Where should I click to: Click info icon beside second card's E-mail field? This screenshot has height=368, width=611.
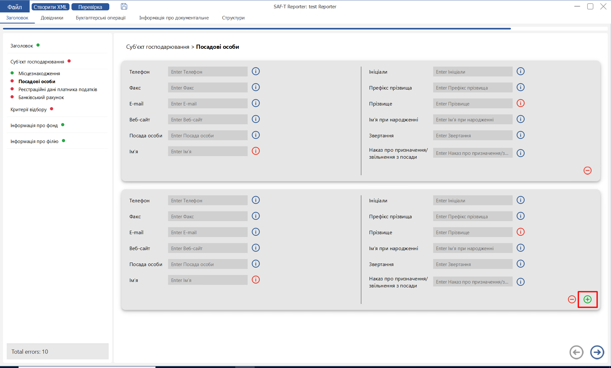coord(256,232)
